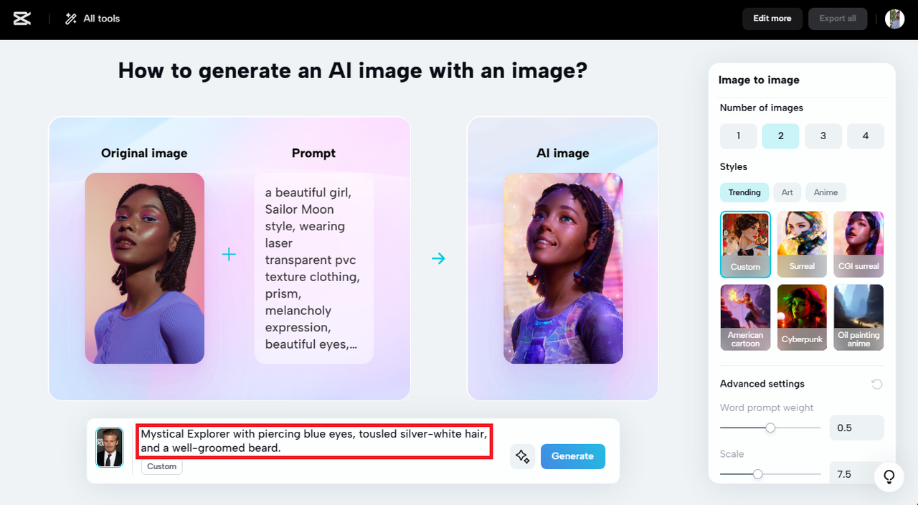The image size is (918, 505).
Task: Click the Advanced settings label
Action: click(762, 384)
